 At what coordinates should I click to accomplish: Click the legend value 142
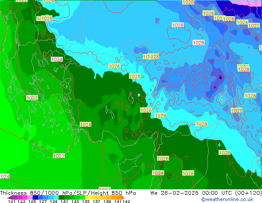click(126, 201)
